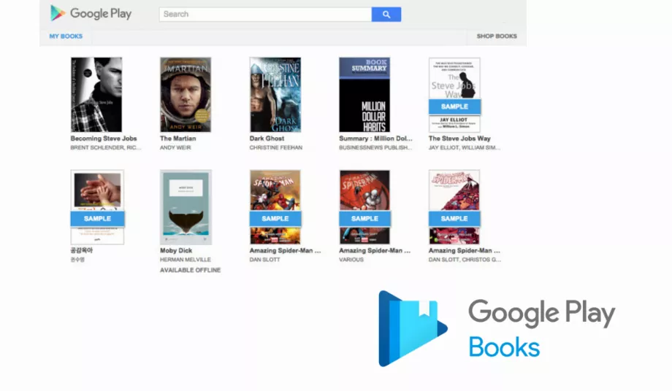Open The Martian book cover
The height and width of the screenshot is (391, 672).
pos(186,95)
